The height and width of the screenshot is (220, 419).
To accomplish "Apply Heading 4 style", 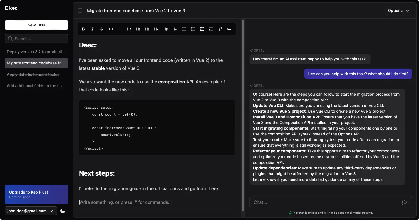I will click(x=156, y=29).
